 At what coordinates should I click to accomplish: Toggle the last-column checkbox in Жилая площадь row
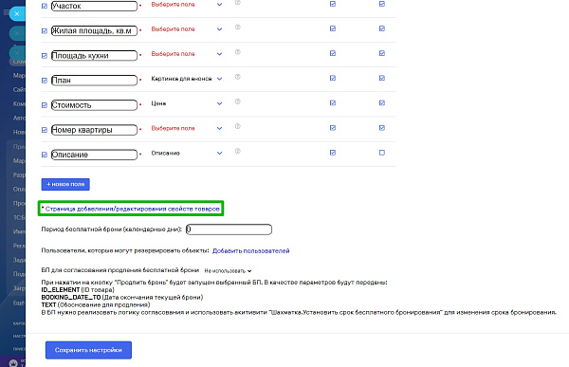(x=382, y=28)
